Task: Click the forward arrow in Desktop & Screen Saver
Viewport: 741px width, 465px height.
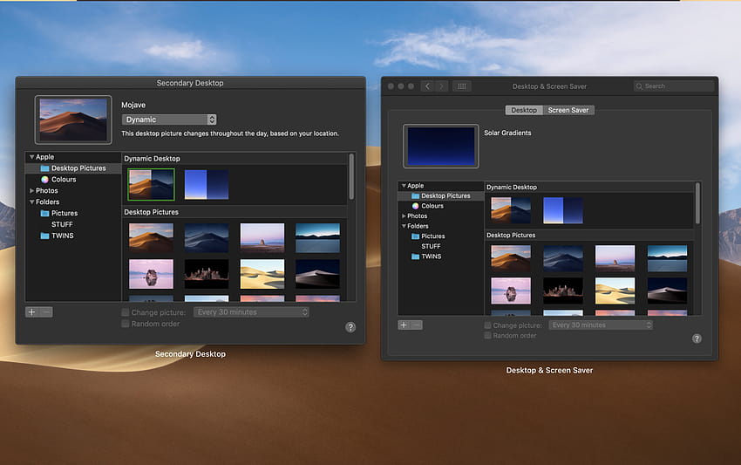Action: (441, 86)
